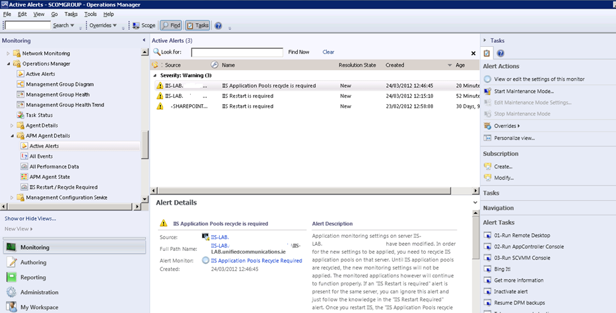
Task: Open All Performance Data view icon
Action: (x=24, y=166)
